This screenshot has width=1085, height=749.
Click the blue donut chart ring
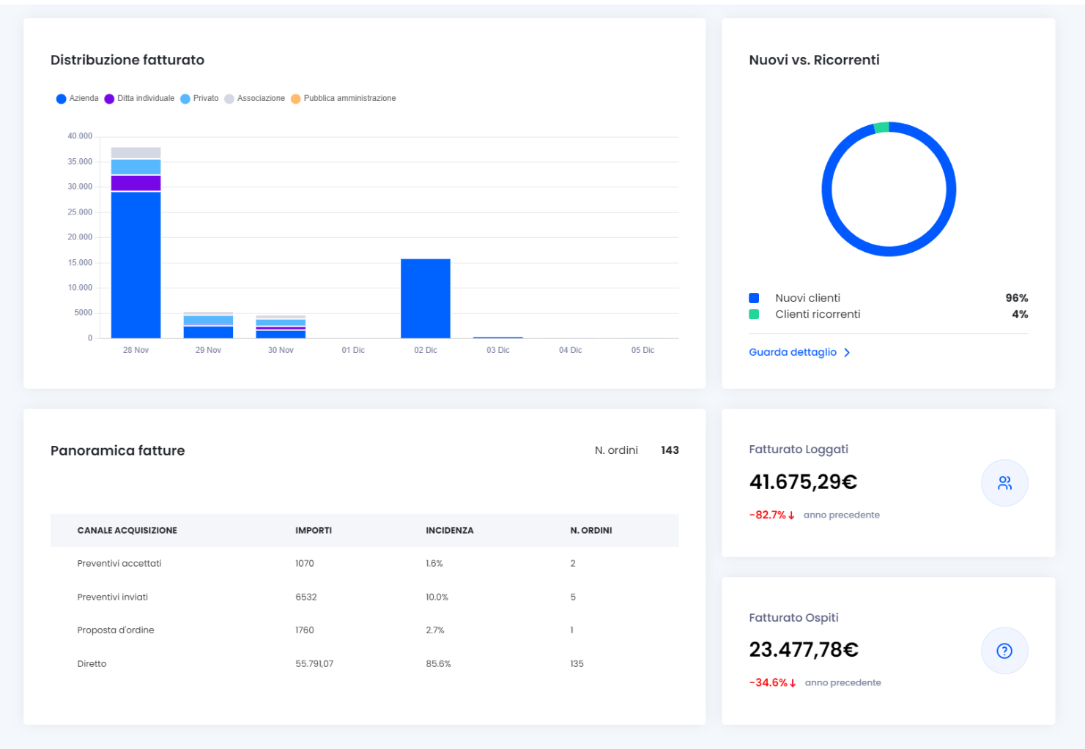(826, 190)
